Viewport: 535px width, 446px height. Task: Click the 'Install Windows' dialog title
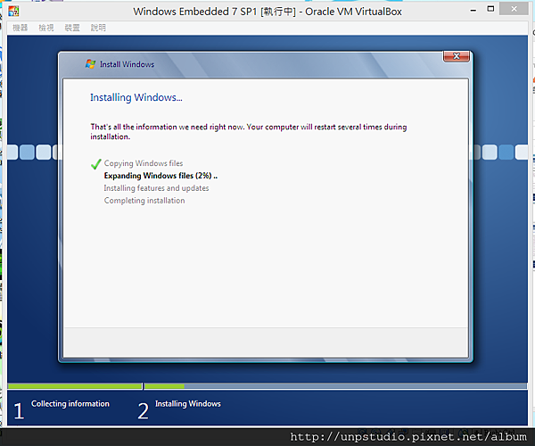click(x=127, y=64)
